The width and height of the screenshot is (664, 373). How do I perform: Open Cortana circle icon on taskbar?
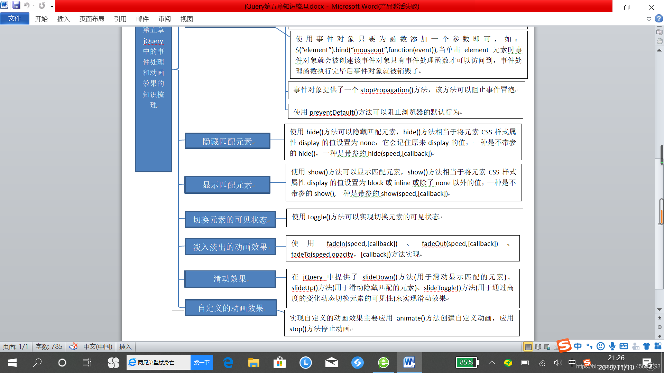click(62, 363)
